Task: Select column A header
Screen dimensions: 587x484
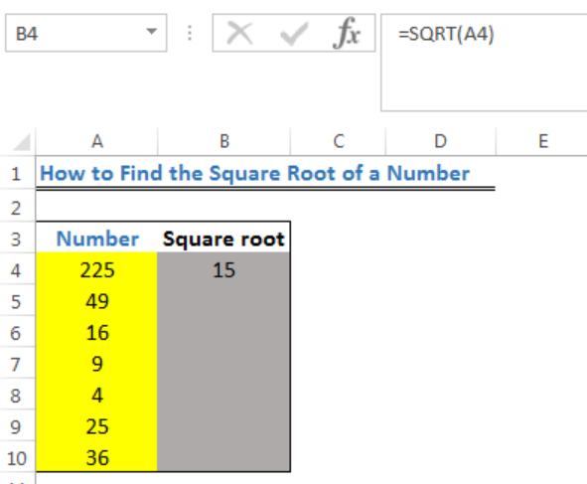Action: pyautogui.click(x=97, y=141)
